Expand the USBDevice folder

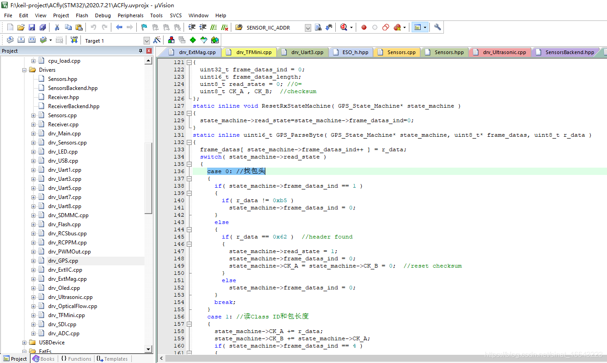coord(24,343)
